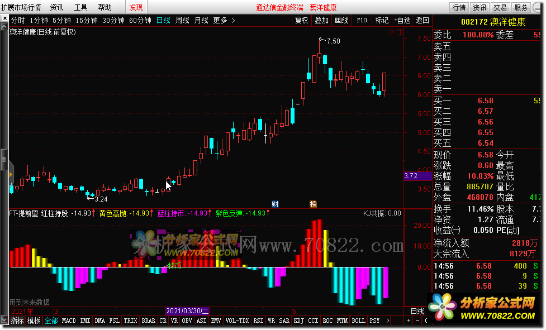The image size is (546, 330).
Task: Select the KDJ indicator
Action: tap(299, 321)
